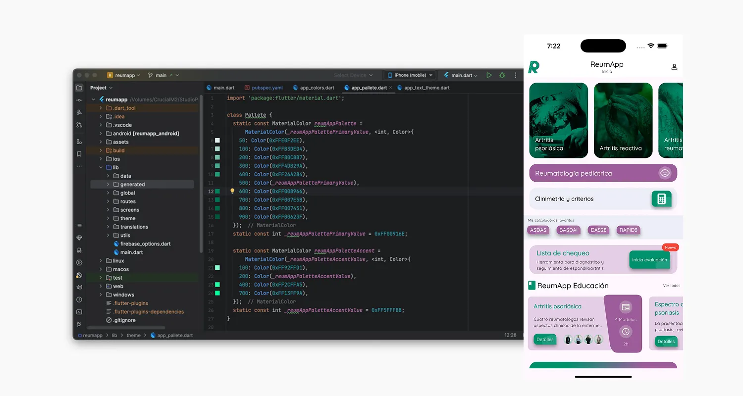Open the list-style Structure icon in sidebar
The height and width of the screenshot is (396, 743).
(79, 226)
